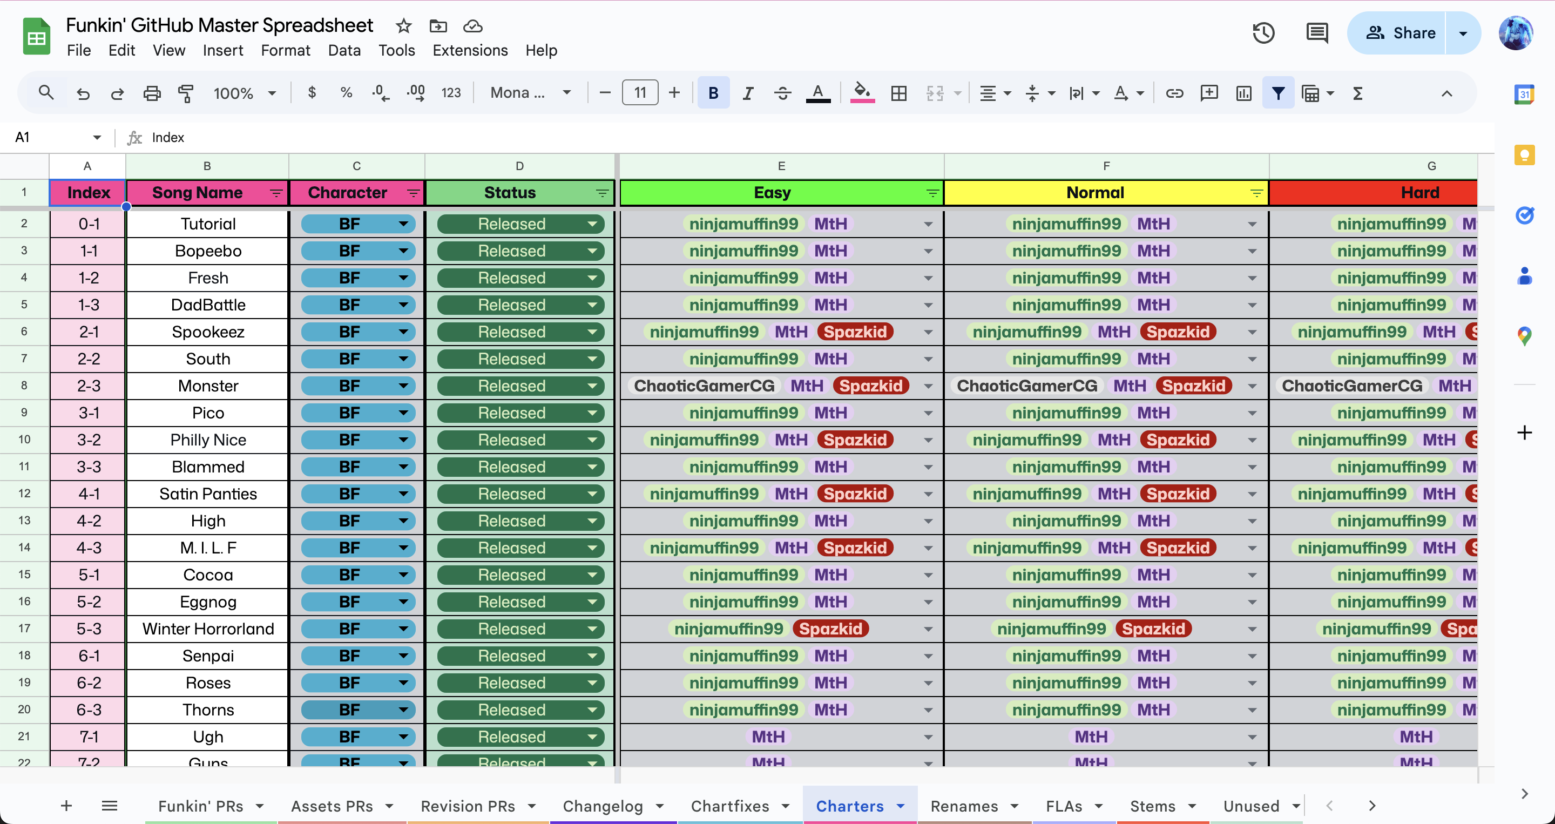This screenshot has width=1555, height=824.
Task: Click the Print icon
Action: pos(152,93)
